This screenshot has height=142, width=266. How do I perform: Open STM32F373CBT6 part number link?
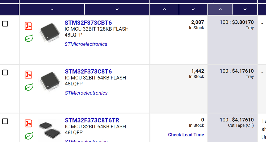[x=88, y=23]
